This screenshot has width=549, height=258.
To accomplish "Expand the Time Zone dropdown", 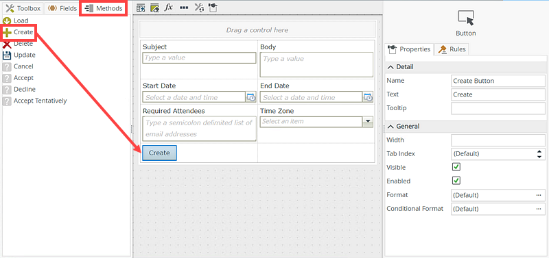I will click(x=368, y=122).
